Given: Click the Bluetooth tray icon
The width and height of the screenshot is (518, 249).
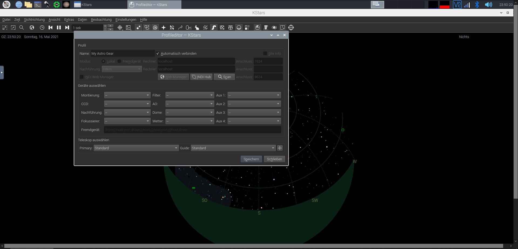Looking at the screenshot, I should coord(477,5).
